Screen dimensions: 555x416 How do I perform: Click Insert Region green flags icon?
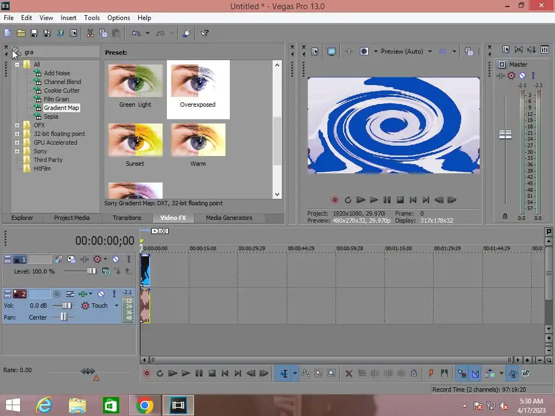444,374
